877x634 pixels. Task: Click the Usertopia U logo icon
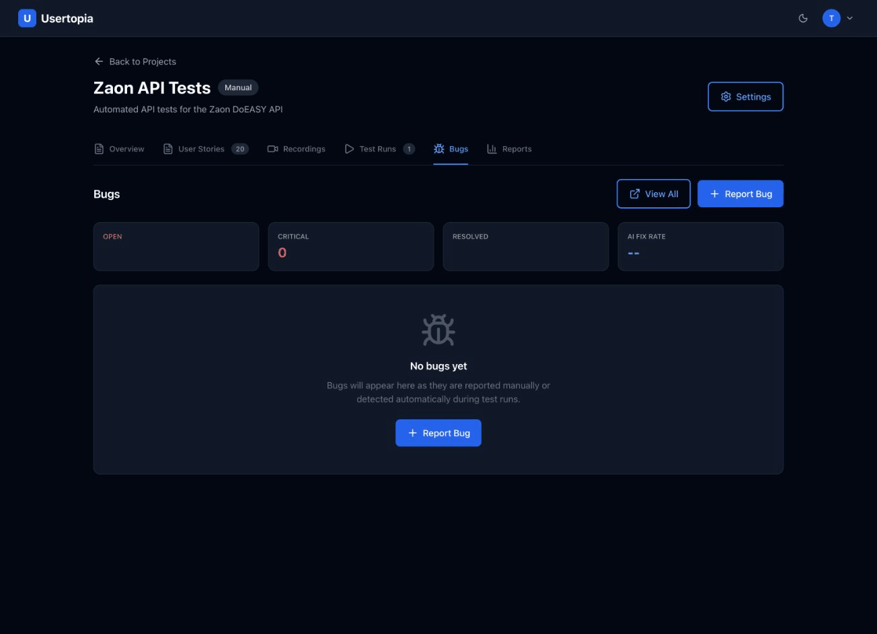pyautogui.click(x=27, y=18)
